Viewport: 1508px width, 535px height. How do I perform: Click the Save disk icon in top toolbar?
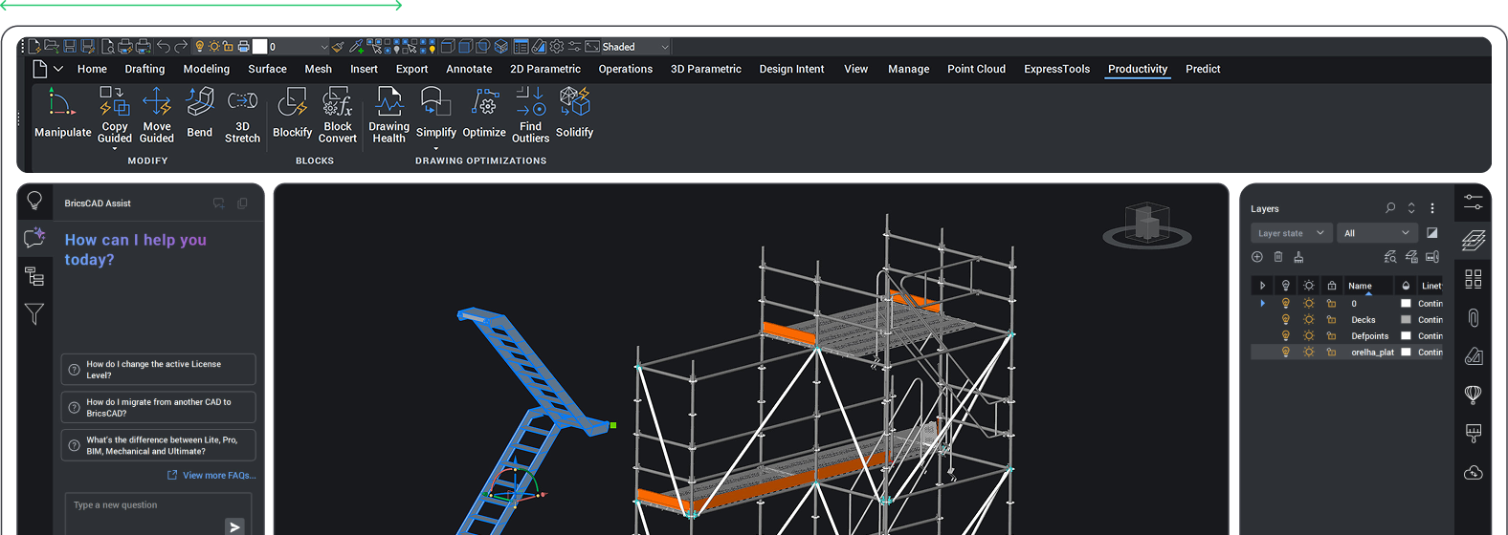(70, 46)
